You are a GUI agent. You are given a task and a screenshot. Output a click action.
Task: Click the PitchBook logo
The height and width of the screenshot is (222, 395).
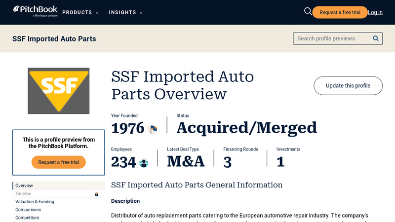(35, 11)
